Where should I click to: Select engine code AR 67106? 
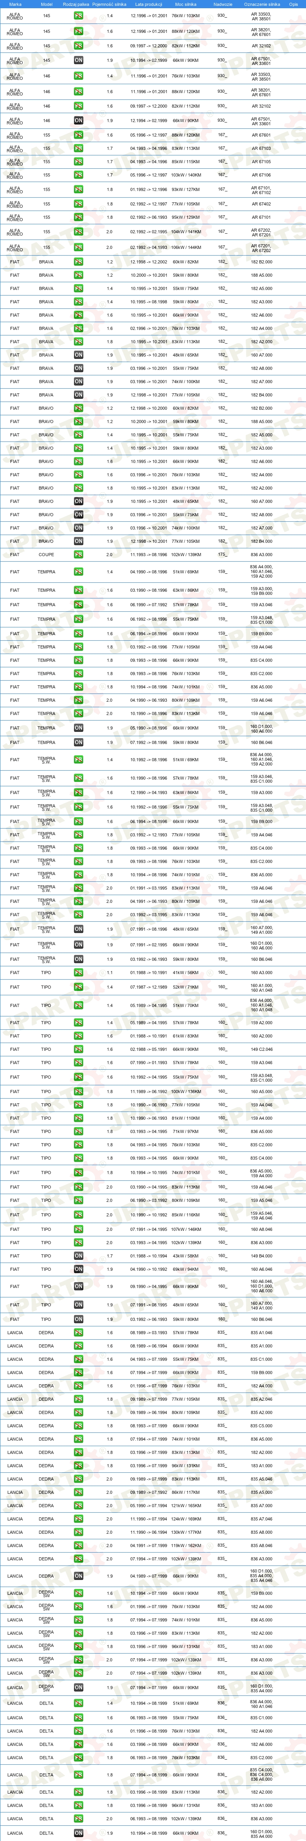point(261,175)
